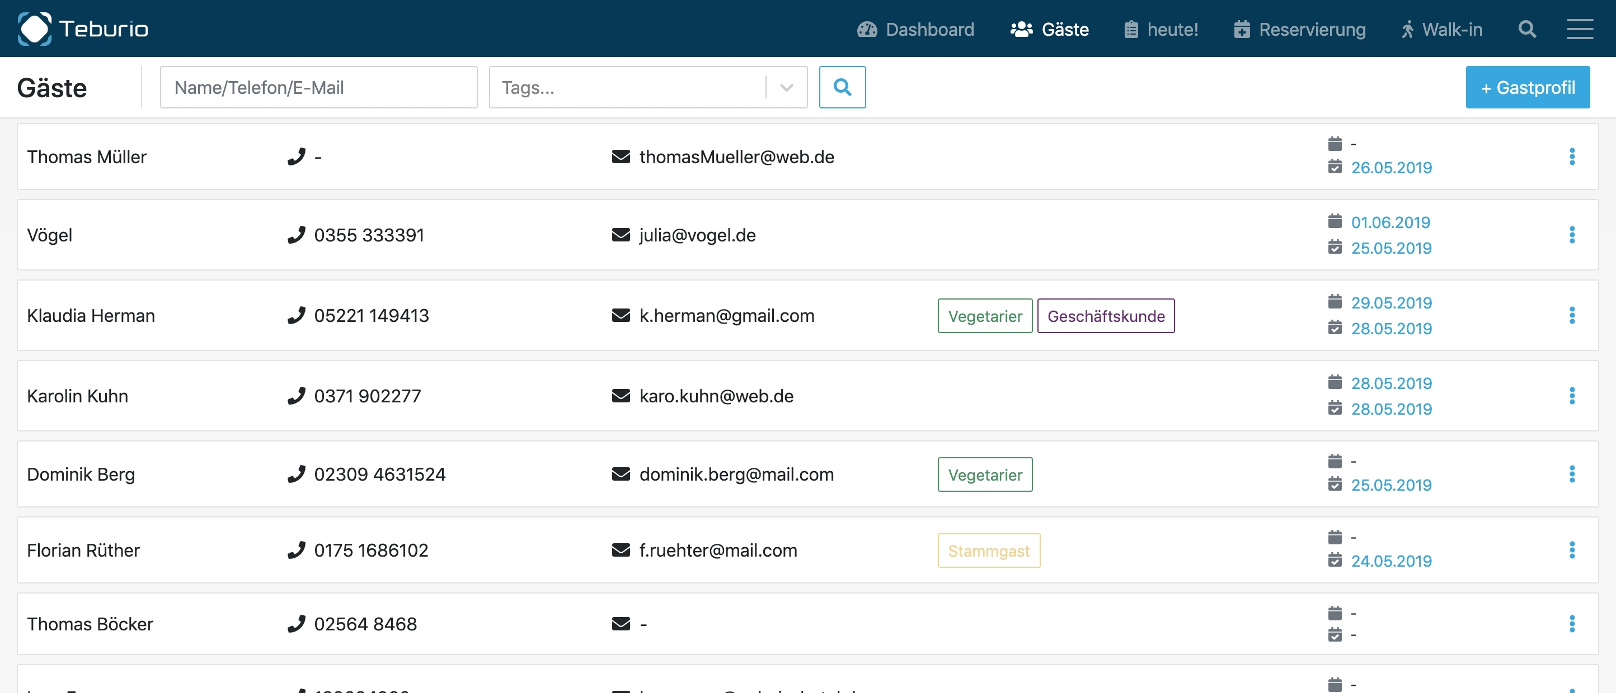The height and width of the screenshot is (693, 1616).
Task: Open three-dot menu for Thomas Müller
Action: [x=1571, y=156]
